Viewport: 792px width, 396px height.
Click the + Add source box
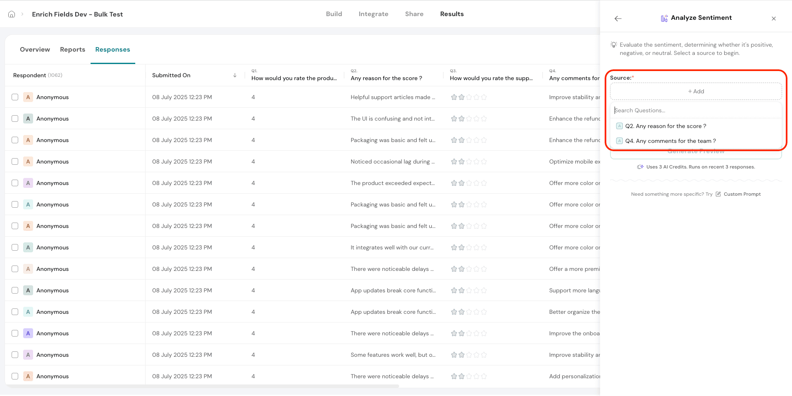(x=696, y=91)
